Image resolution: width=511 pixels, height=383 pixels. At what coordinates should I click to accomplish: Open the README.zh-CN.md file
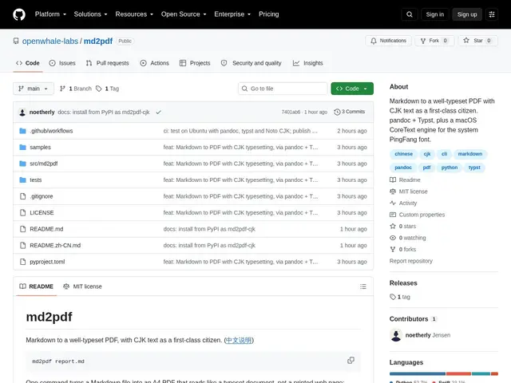(55, 245)
